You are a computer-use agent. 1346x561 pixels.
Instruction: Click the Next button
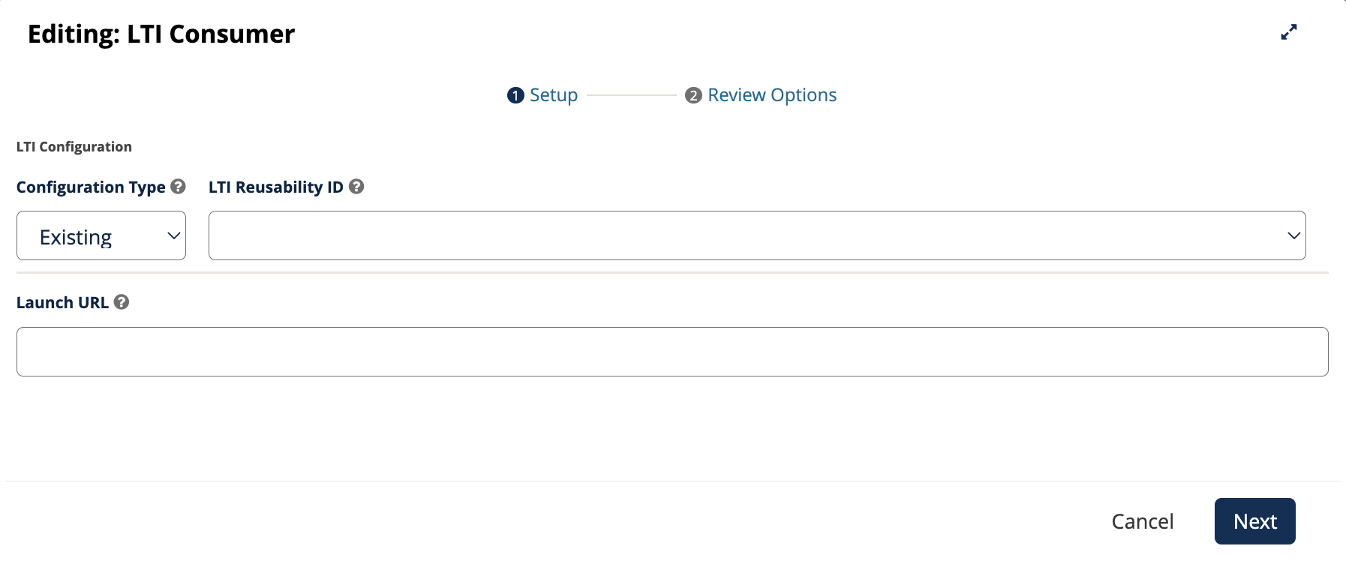[x=1254, y=521]
